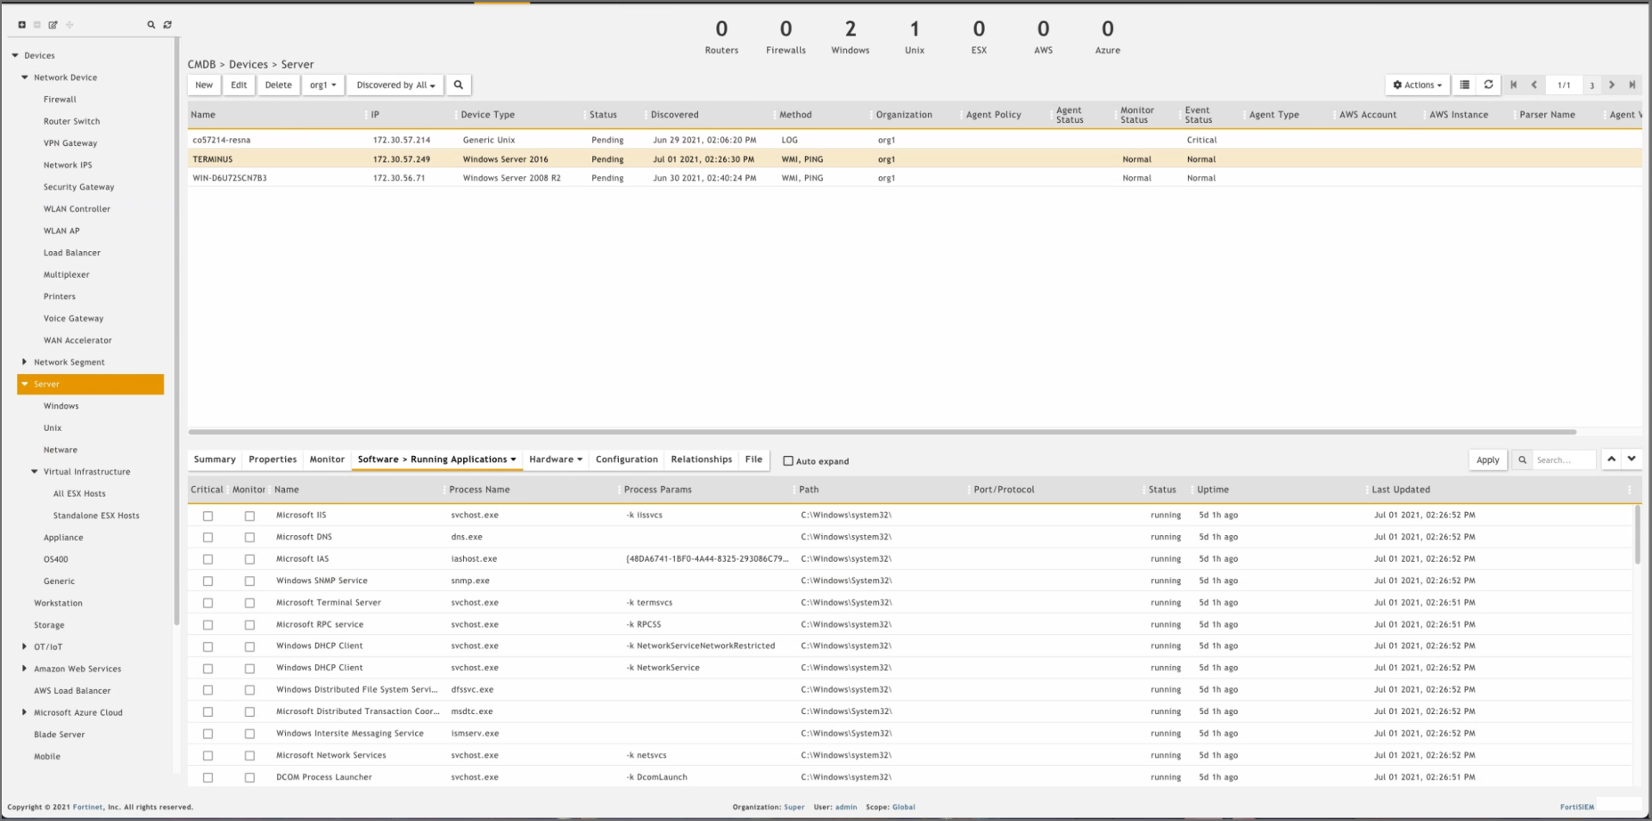Expand the Microsoft Azure Cloud tree node

pos(25,712)
